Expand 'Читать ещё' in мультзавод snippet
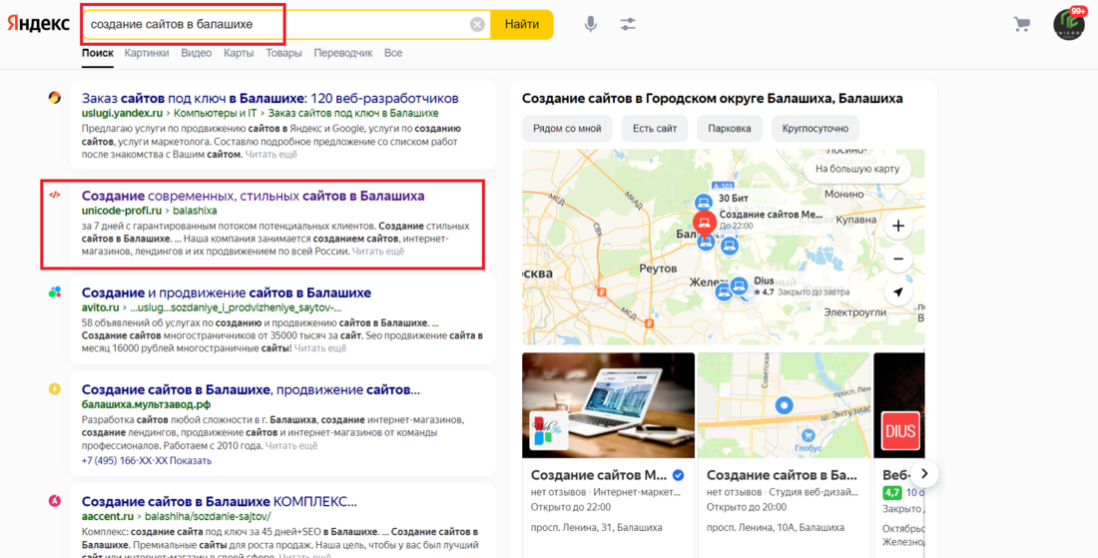 pos(291,445)
